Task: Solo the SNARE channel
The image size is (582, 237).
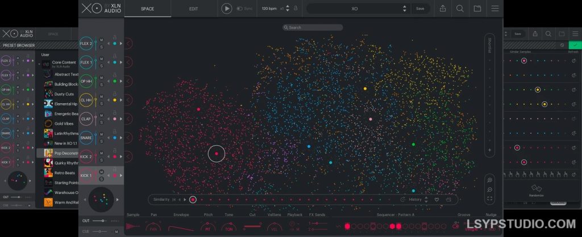Action: 101,141
